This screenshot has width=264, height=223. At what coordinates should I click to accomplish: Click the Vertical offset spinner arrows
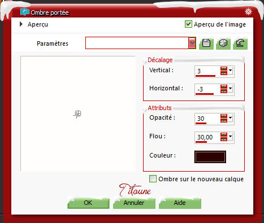(224, 71)
